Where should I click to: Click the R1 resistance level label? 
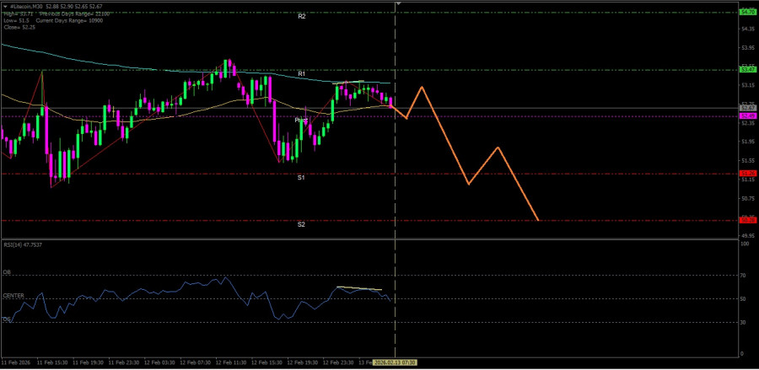(x=301, y=74)
